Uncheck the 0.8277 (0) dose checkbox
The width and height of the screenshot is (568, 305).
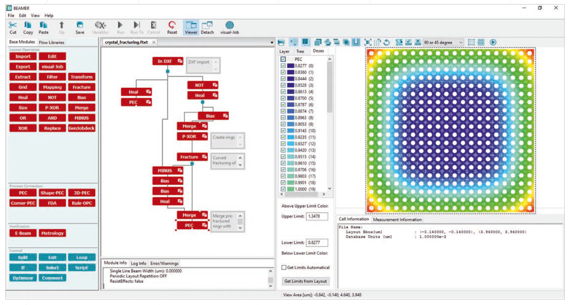(283, 66)
